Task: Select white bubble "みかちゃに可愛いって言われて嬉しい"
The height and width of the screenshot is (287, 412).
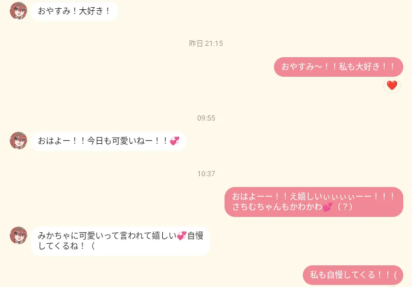Action: pos(121,241)
